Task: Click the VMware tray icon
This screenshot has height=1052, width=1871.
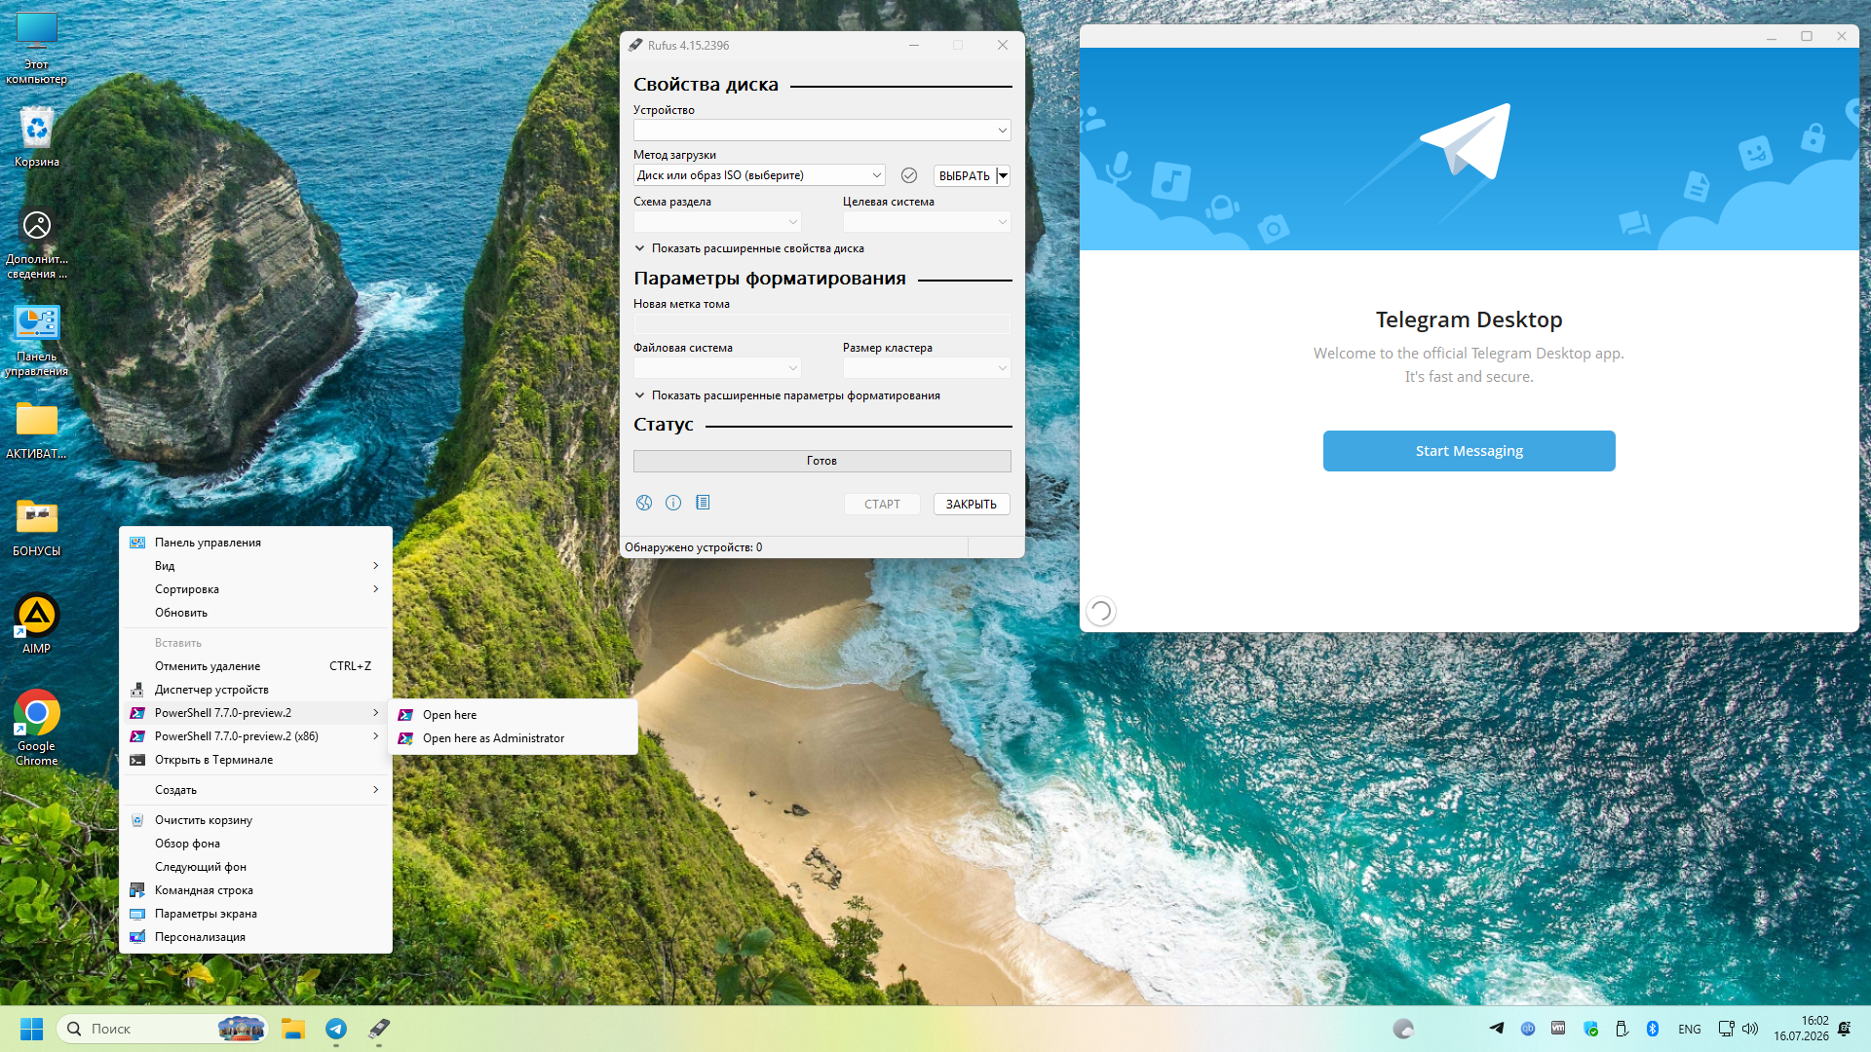Action: [x=1559, y=1029]
